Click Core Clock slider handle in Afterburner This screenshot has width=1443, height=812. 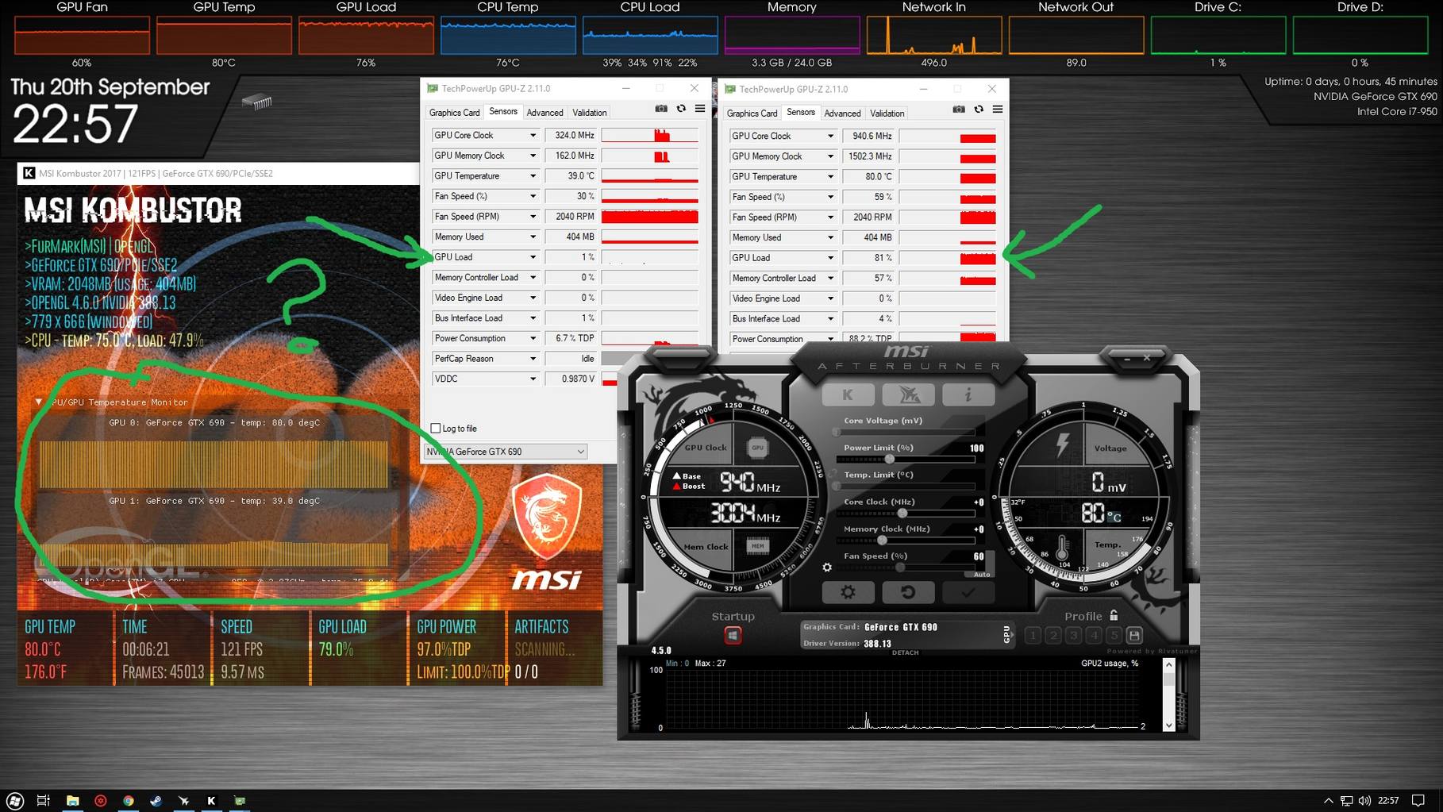[902, 514]
